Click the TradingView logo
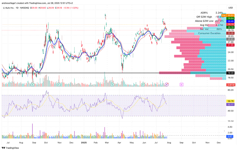Image resolution: width=238 pixels, height=151 pixels. click(10, 148)
